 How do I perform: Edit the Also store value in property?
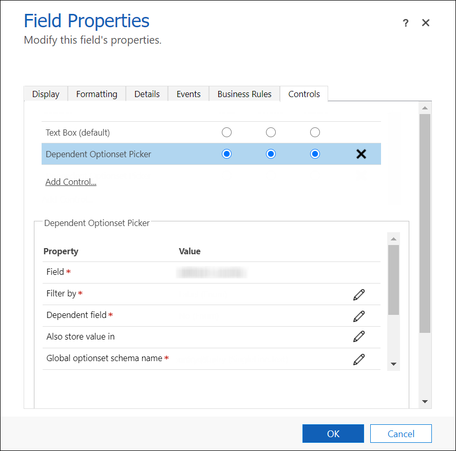click(359, 336)
